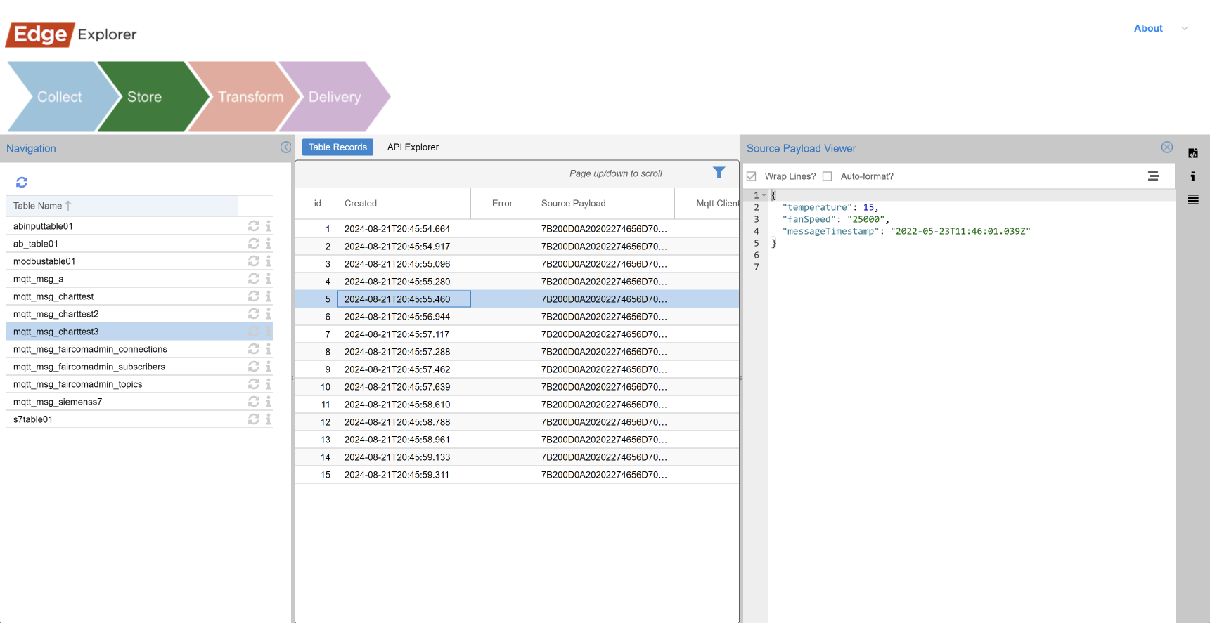Click the Error column header
This screenshot has height=623, width=1210.
pos(502,204)
